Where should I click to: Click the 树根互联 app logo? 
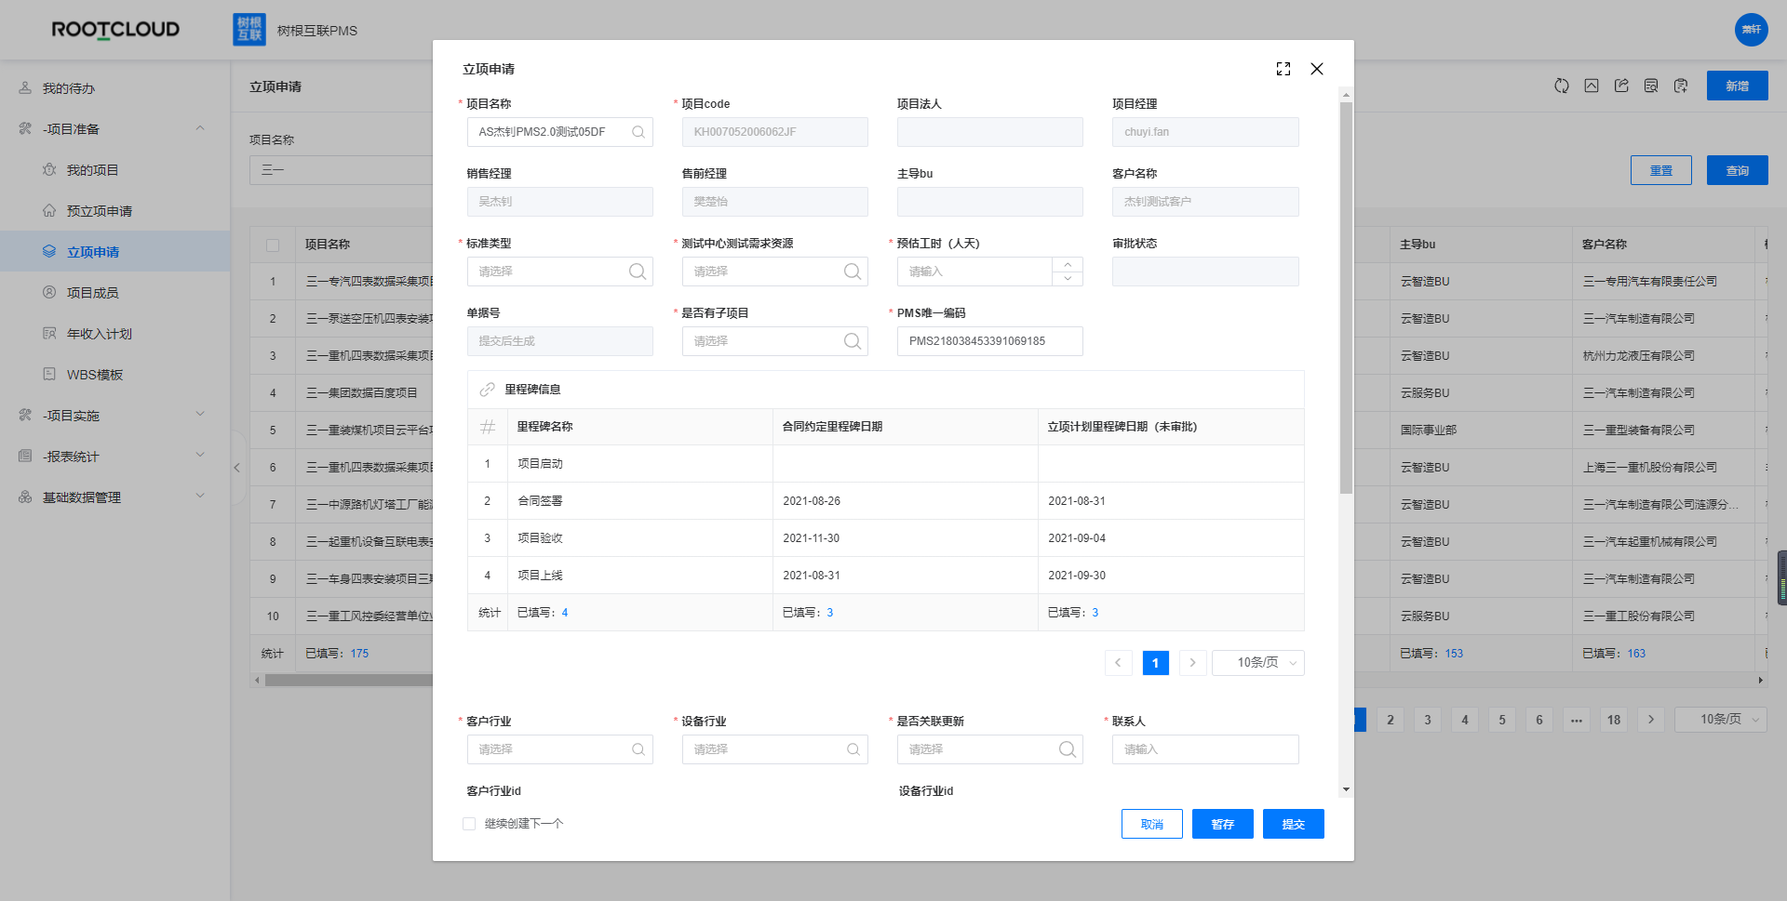249,30
